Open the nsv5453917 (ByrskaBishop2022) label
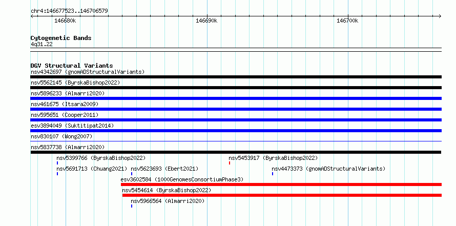The image size is (456, 226). (x=273, y=158)
